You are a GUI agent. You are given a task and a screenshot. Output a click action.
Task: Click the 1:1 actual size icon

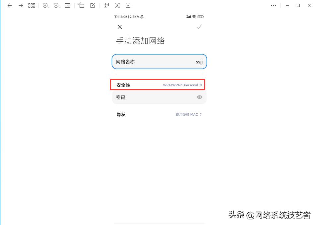[67, 5]
